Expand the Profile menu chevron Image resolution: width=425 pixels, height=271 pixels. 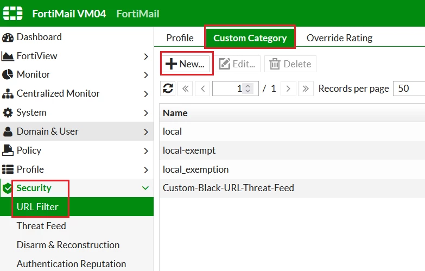point(146,170)
